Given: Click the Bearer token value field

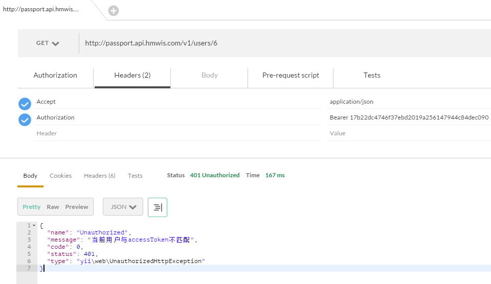Looking at the screenshot, I should [x=409, y=117].
